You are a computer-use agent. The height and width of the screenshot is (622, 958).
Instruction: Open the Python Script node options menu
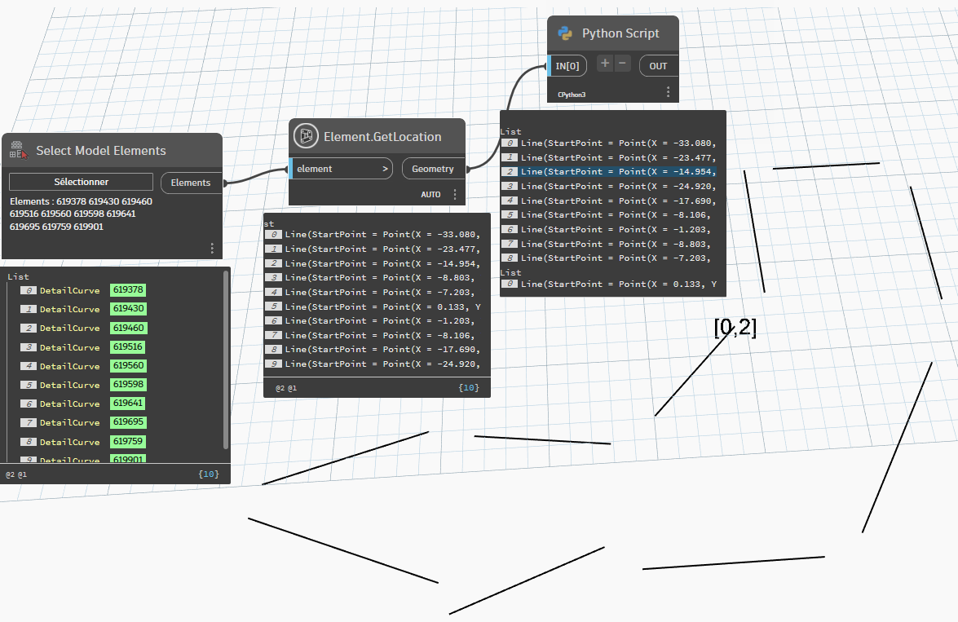pyautogui.click(x=668, y=91)
